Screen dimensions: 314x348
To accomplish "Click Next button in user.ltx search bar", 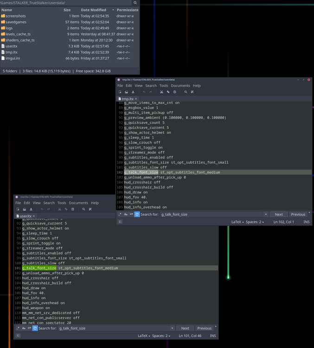I will [x=185, y=328].
